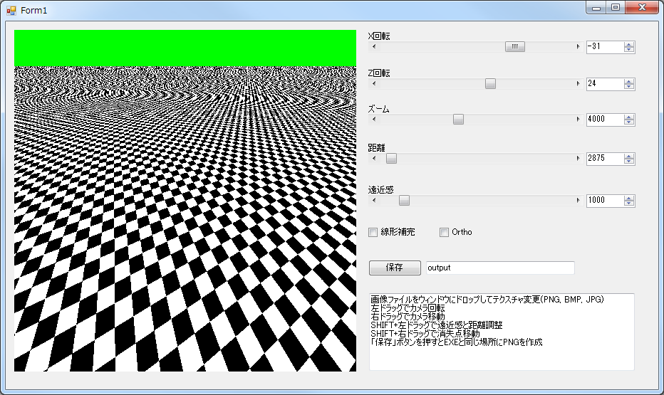Click the Z回転 numeric field showing 24
Viewport: 664px width, 395px height.
pyautogui.click(x=605, y=84)
